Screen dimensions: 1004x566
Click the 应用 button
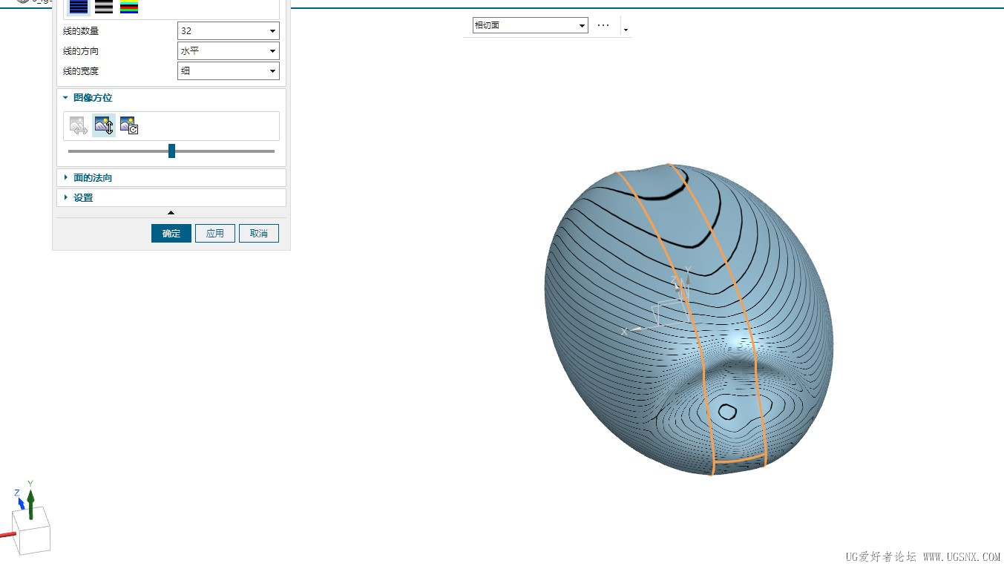215,233
